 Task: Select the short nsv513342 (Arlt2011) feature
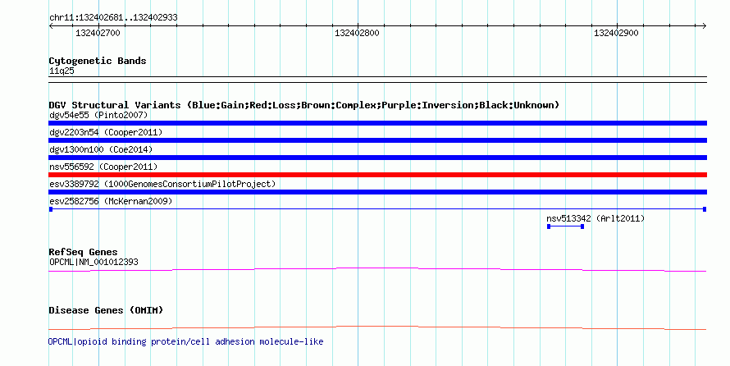(565, 226)
